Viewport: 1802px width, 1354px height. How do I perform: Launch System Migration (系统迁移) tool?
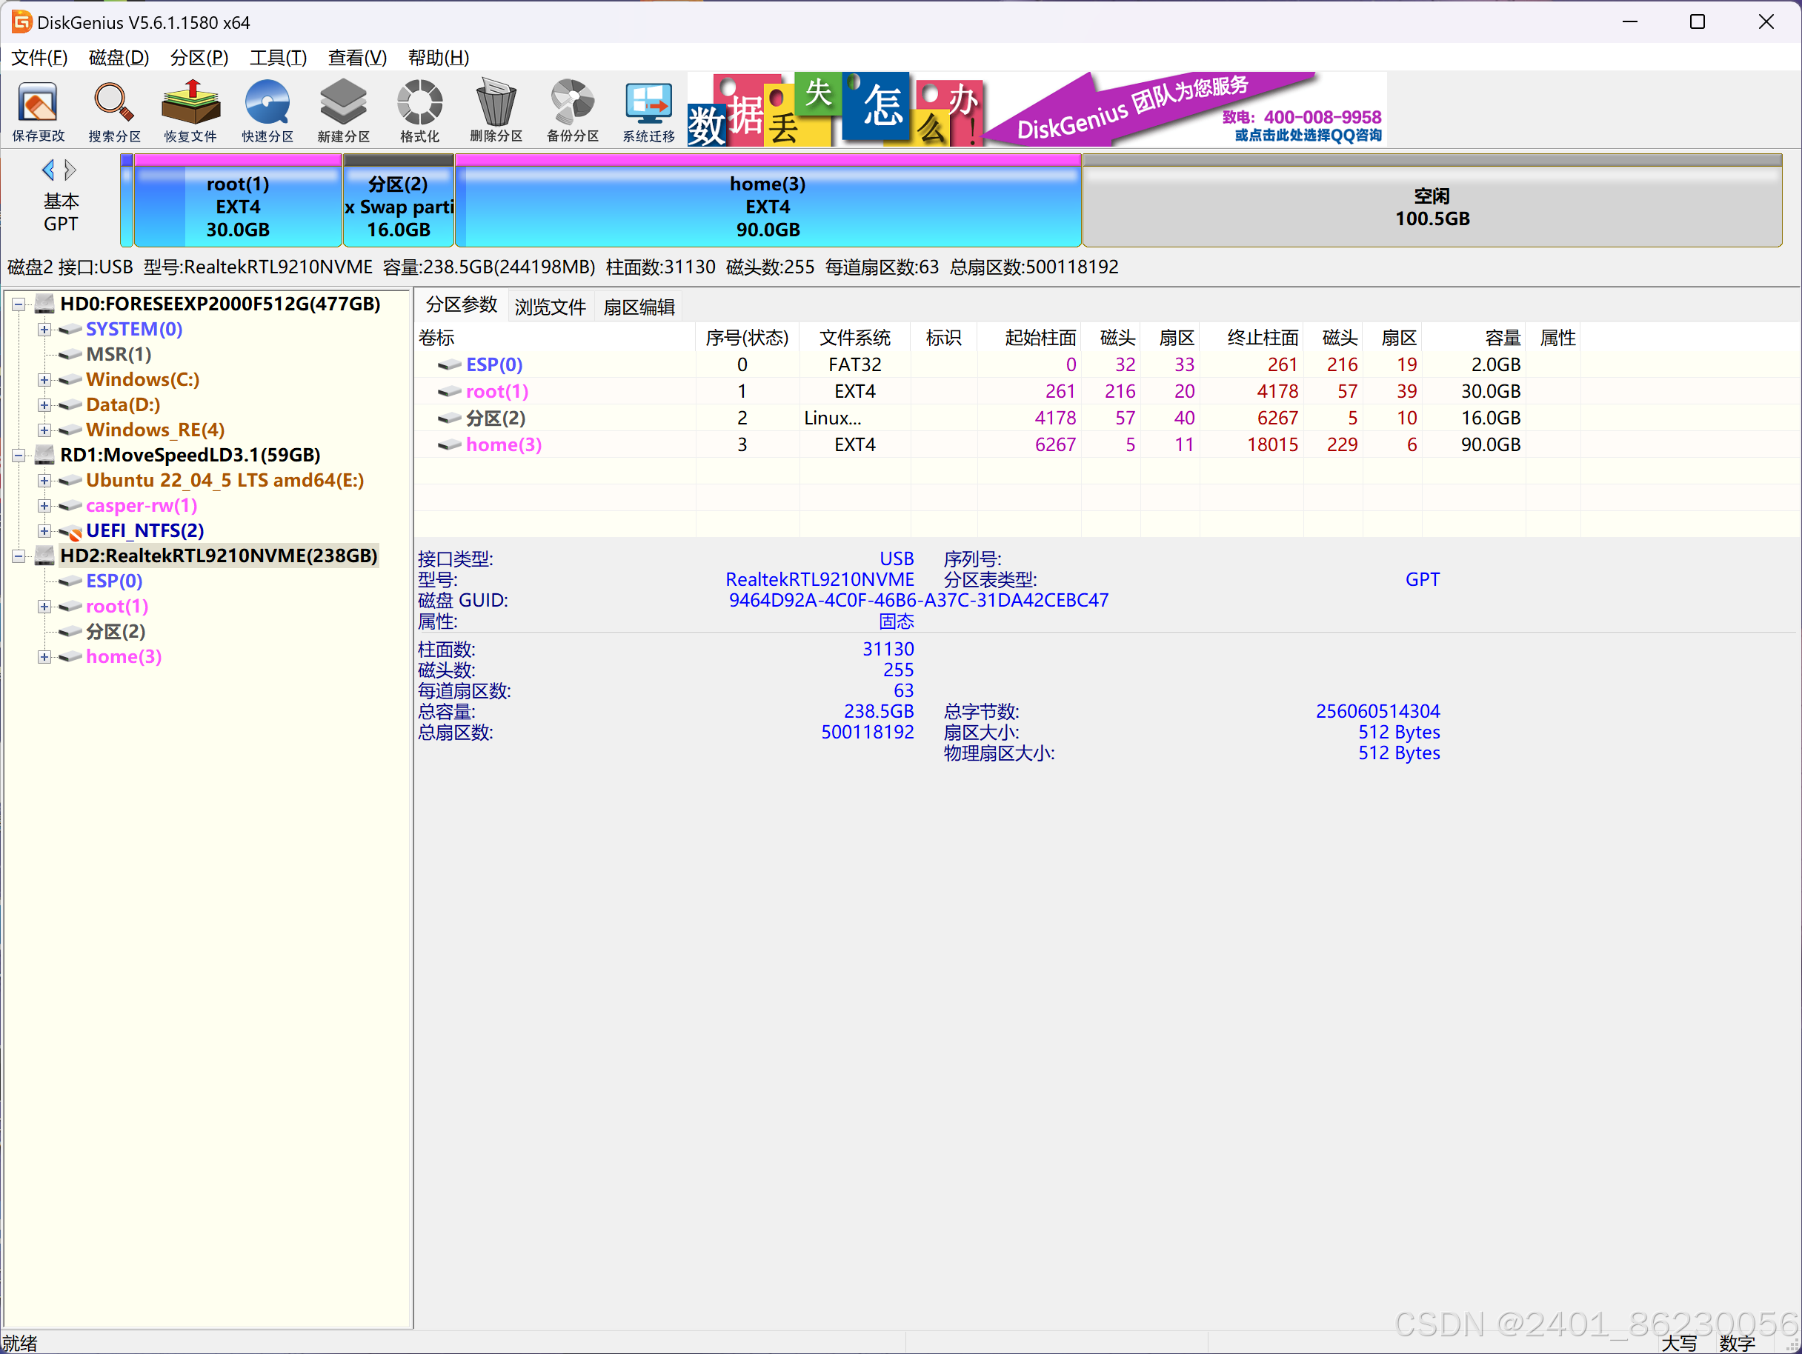(x=648, y=112)
